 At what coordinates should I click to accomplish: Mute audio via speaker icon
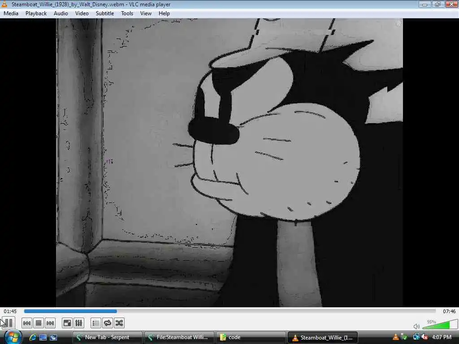point(416,326)
